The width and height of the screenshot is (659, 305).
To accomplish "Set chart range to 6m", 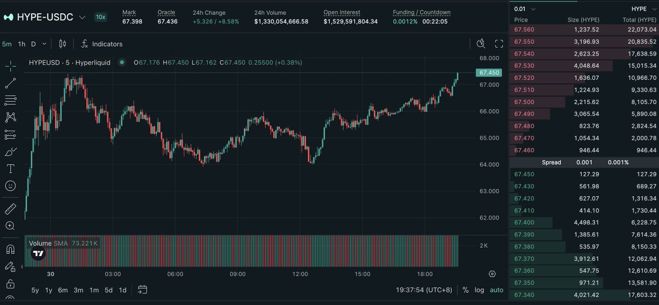I will tap(63, 290).
